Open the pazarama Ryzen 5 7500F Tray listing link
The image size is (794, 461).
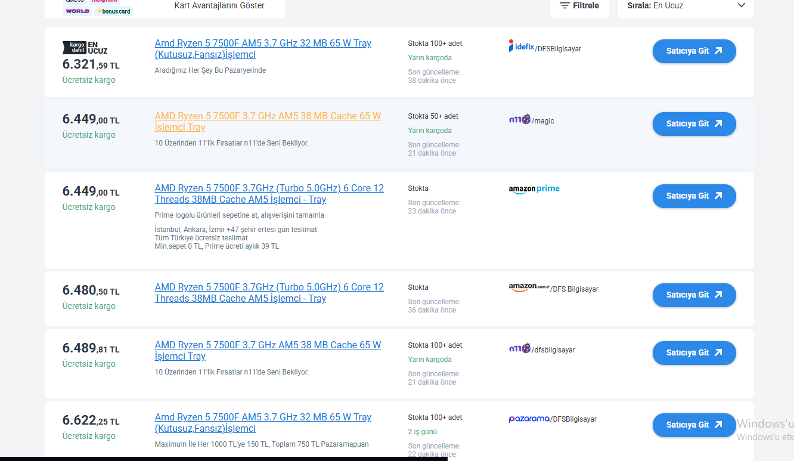tap(263, 423)
